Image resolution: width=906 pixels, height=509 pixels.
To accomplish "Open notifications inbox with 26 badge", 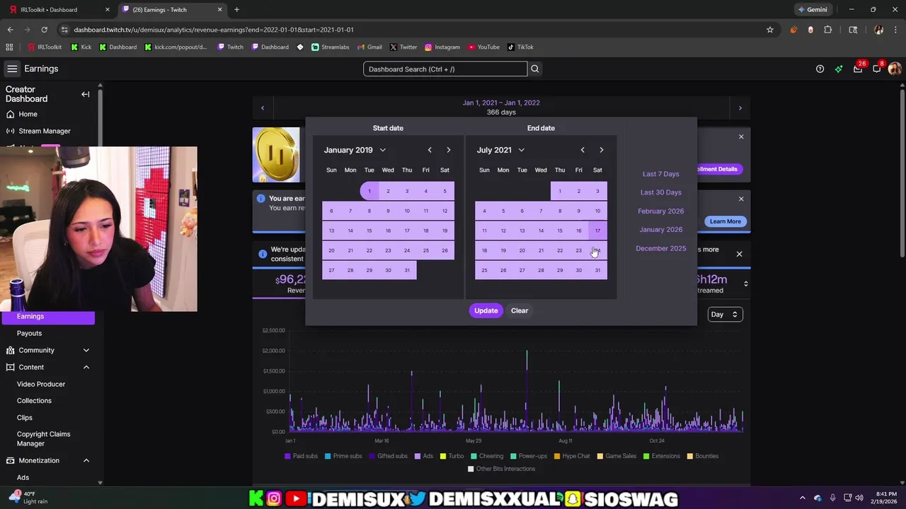I will [x=858, y=69].
